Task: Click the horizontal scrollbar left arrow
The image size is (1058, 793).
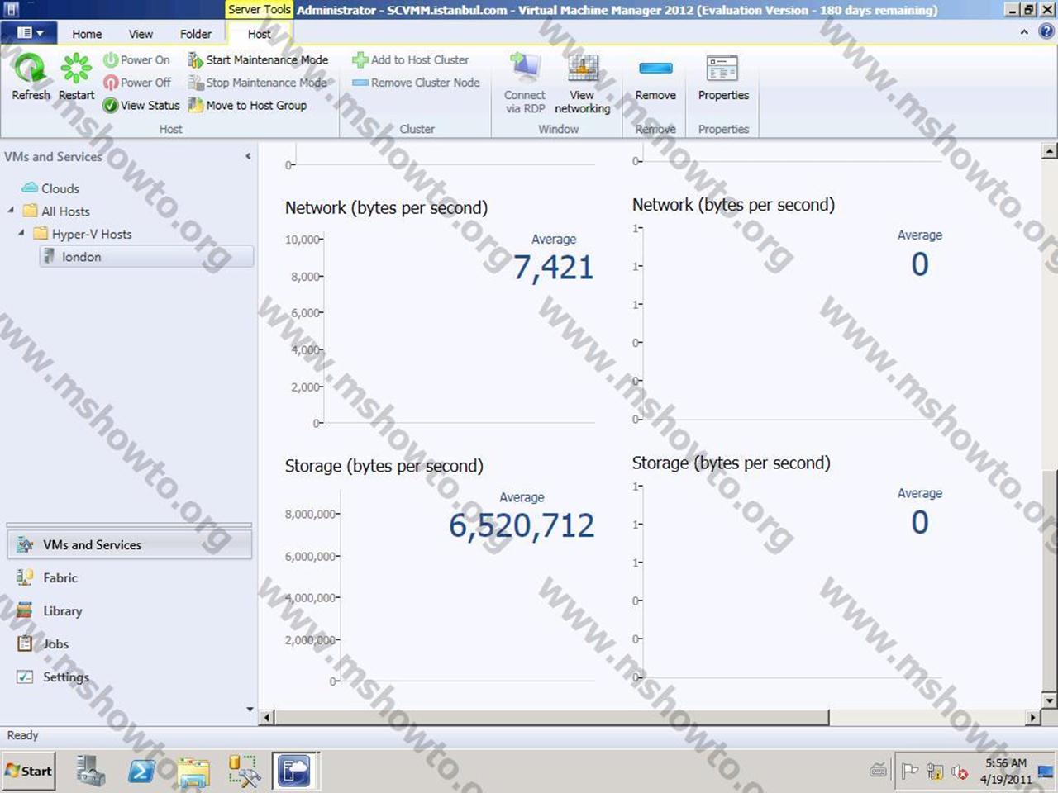Action: [x=267, y=717]
